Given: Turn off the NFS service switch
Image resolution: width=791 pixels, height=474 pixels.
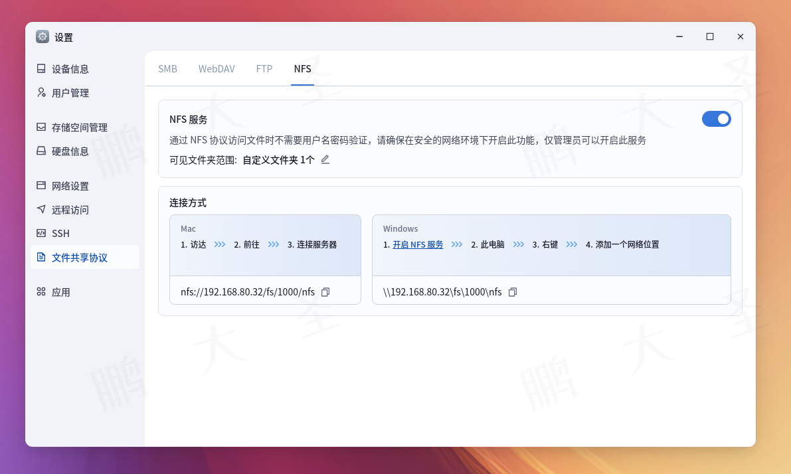Looking at the screenshot, I should coord(716,119).
